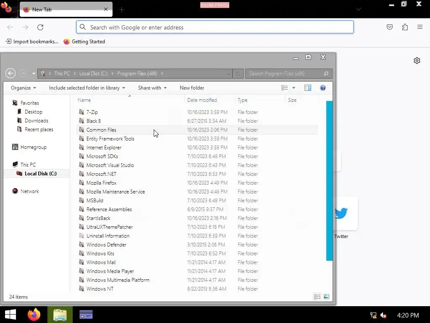Open the Organize menu
Viewport: 430px width, 323px height.
(24, 88)
